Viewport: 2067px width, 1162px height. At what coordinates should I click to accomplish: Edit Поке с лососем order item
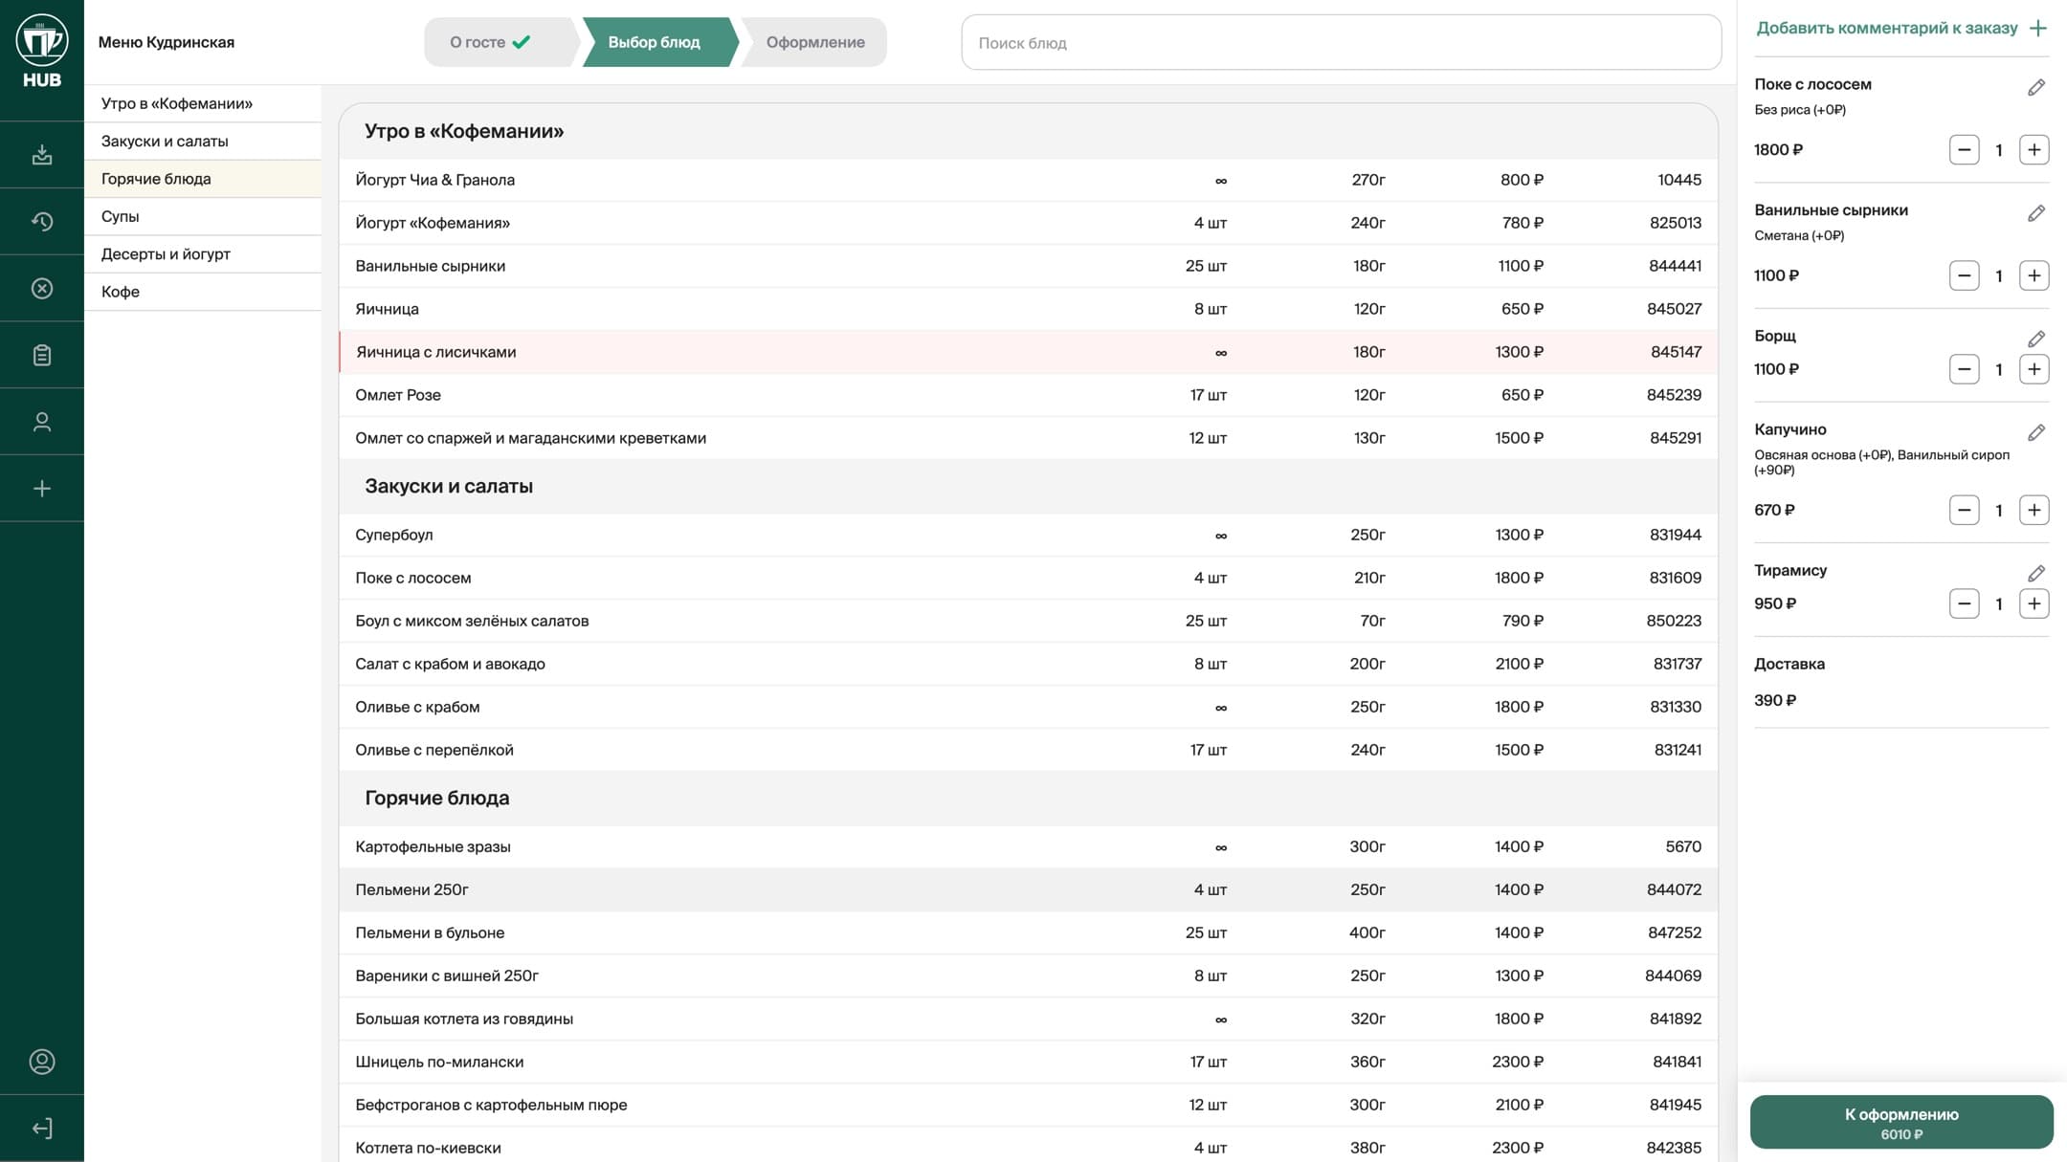pyautogui.click(x=2036, y=88)
